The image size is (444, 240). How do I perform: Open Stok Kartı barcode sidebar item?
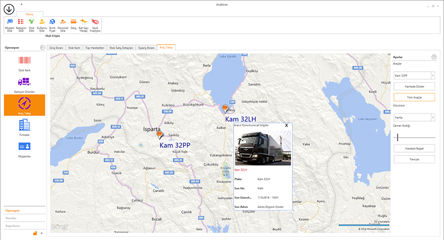[24, 64]
